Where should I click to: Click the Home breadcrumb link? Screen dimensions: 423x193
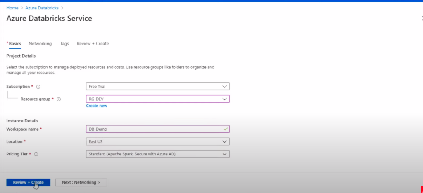[x=12, y=8]
